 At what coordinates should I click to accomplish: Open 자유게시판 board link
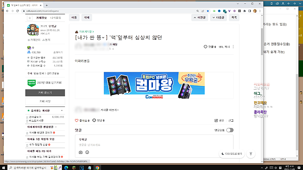click(x=86, y=32)
